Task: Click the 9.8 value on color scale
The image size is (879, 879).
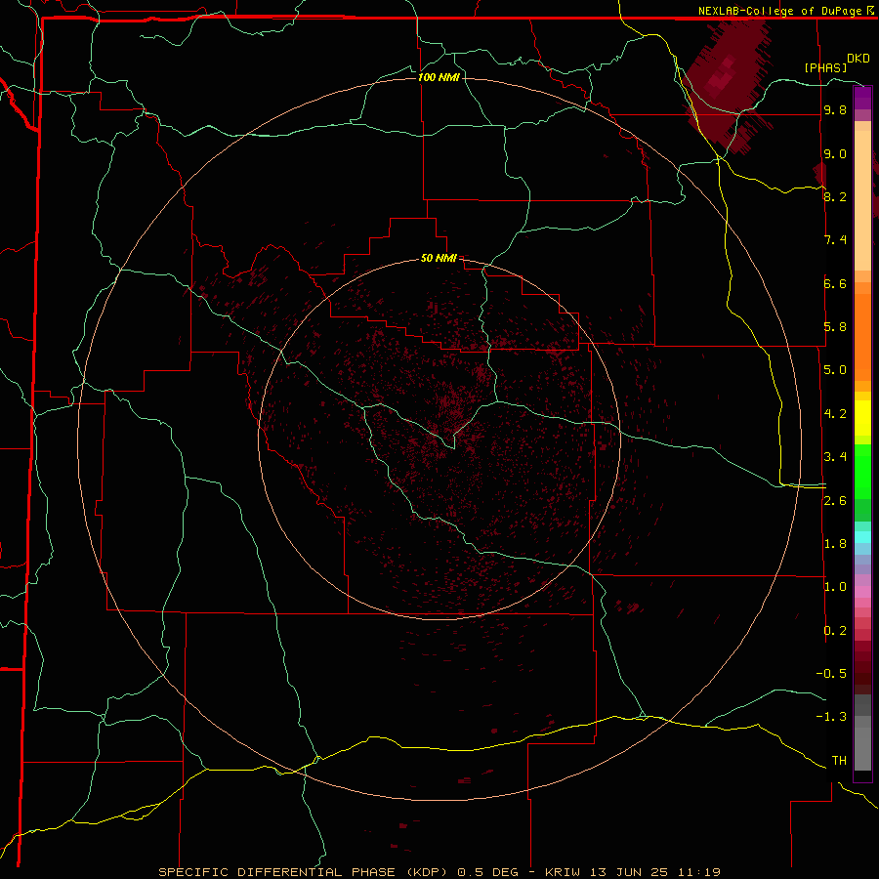Action: pyautogui.click(x=835, y=109)
